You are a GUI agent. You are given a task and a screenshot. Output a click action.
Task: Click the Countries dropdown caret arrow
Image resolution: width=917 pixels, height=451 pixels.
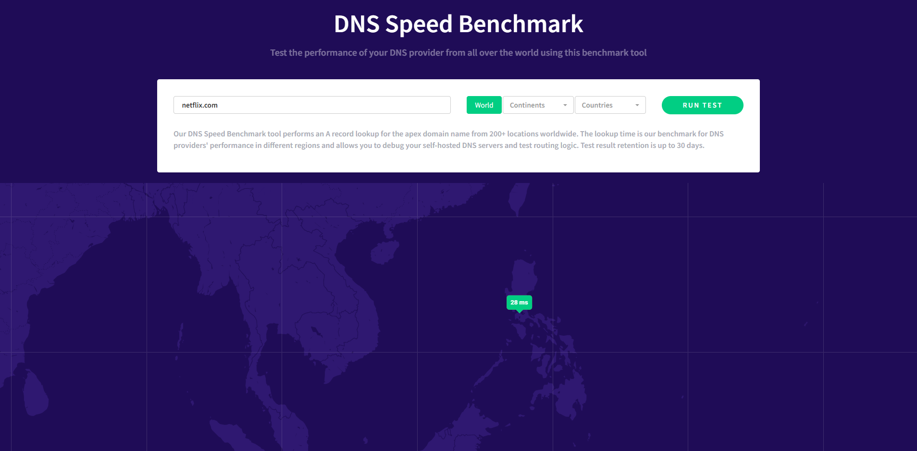pos(637,105)
